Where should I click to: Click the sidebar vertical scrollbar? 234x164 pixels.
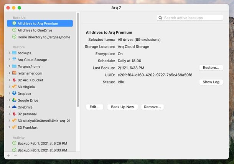(x=78, y=60)
